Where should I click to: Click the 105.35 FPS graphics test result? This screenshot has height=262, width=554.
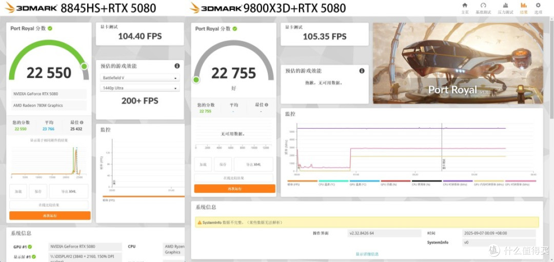(325, 36)
